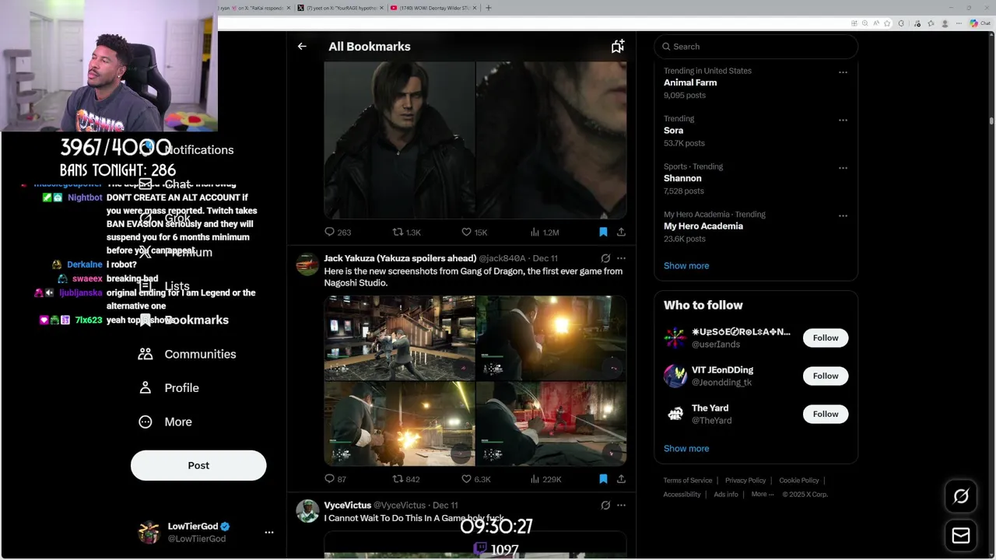Open the floating Messages envelope button
996x560 pixels.
(961, 535)
